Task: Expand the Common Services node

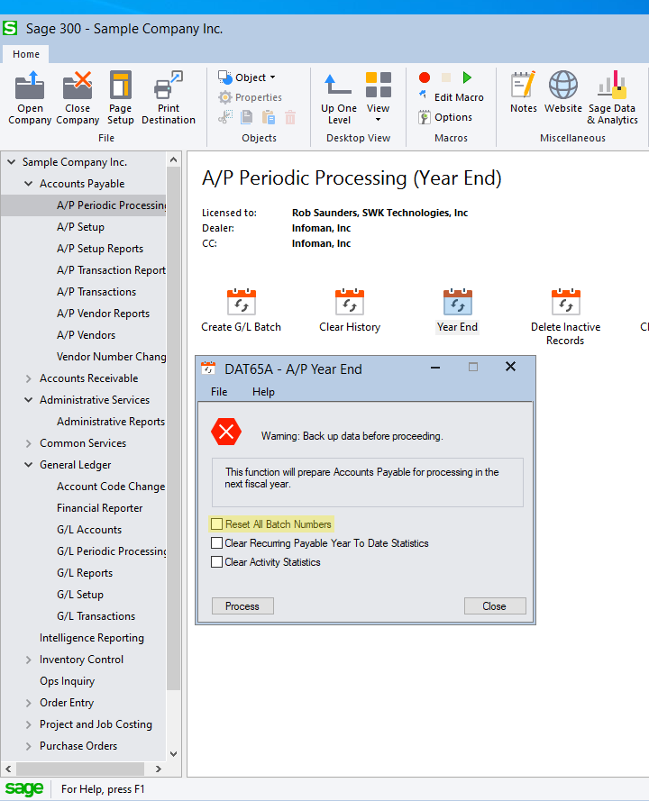Action: [x=29, y=443]
